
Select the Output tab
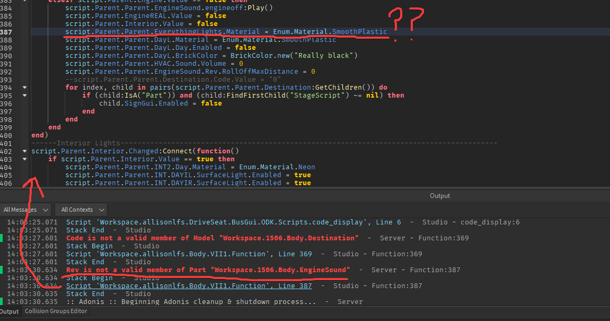[10, 311]
